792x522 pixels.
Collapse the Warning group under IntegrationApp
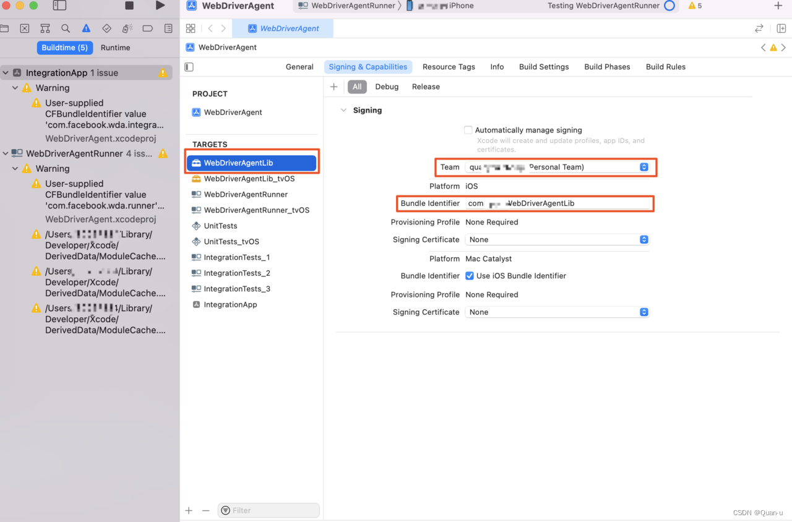click(x=15, y=88)
